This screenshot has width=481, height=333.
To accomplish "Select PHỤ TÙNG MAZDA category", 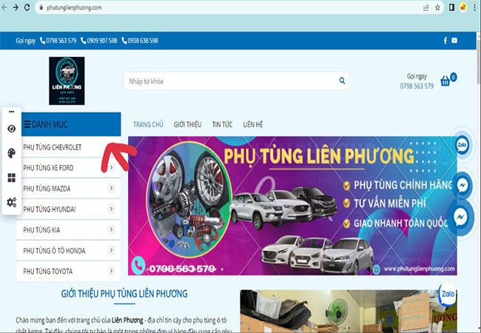I will pyautogui.click(x=47, y=188).
